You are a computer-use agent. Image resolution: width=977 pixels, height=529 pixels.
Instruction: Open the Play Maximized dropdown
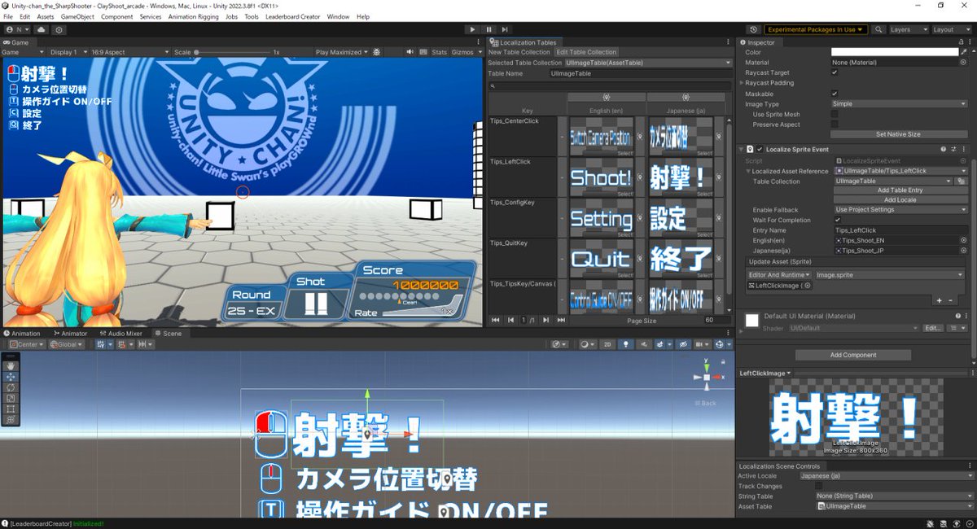click(341, 52)
